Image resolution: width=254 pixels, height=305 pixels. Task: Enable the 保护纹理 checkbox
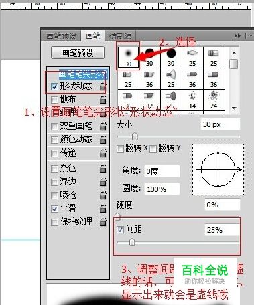[54, 222]
